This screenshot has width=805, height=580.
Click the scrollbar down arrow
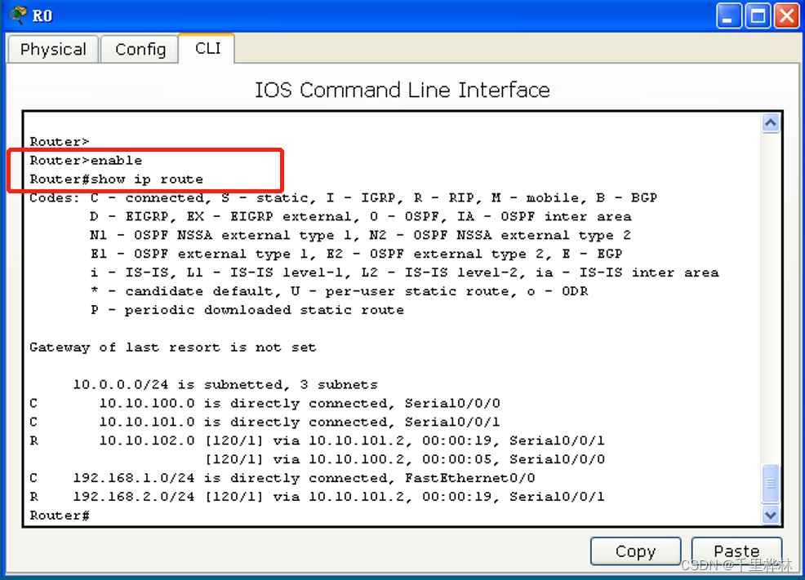point(770,515)
